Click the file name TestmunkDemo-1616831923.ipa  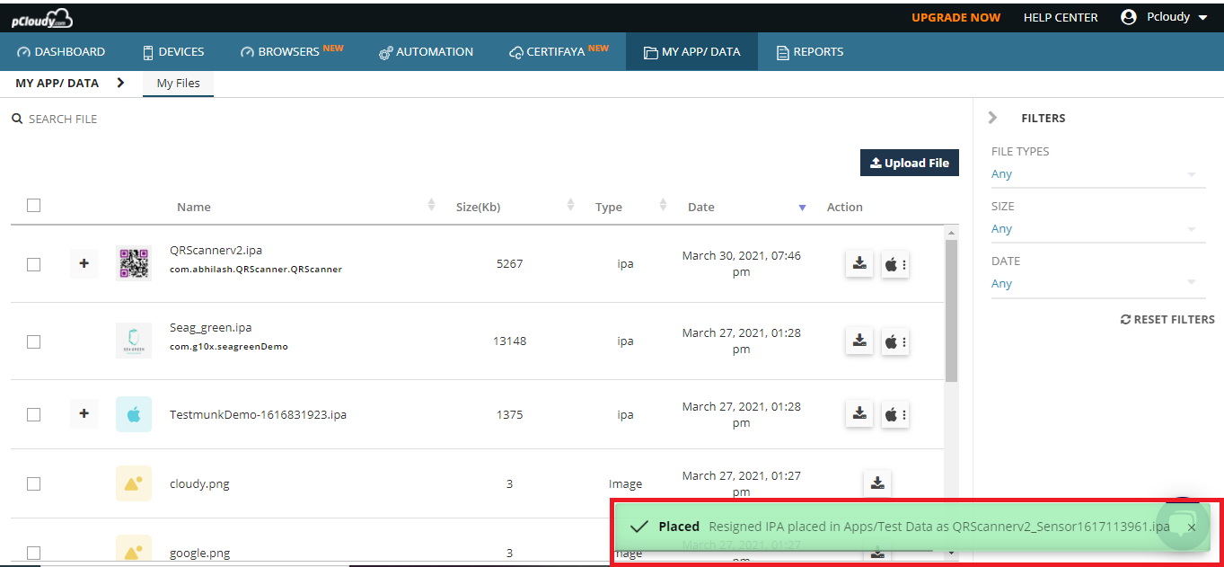(258, 415)
